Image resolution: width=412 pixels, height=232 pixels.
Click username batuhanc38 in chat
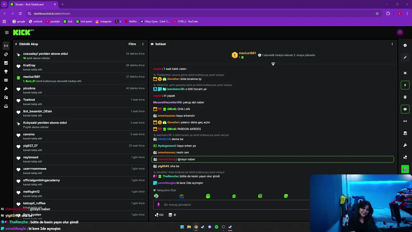tap(175, 89)
